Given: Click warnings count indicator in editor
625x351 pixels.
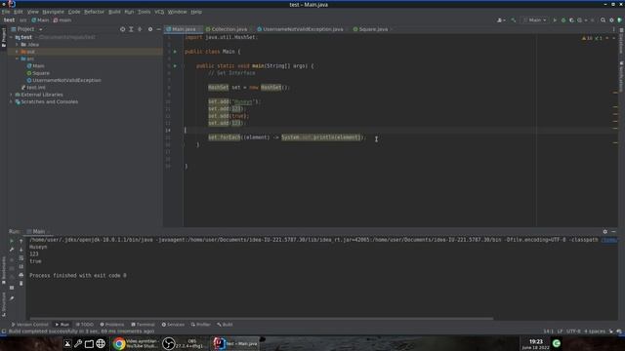Looking at the screenshot, I should [587, 38].
